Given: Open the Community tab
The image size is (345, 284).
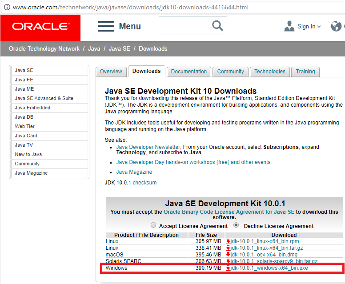Looking at the screenshot, I should (x=230, y=72).
